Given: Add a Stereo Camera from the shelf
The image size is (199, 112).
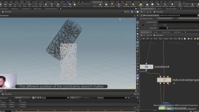Looking at the screenshot, I should coord(180,5).
